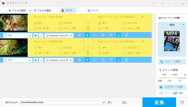Open the magic wand effects tool for PA190743.MOV
The image size is (188, 107).
111,35
